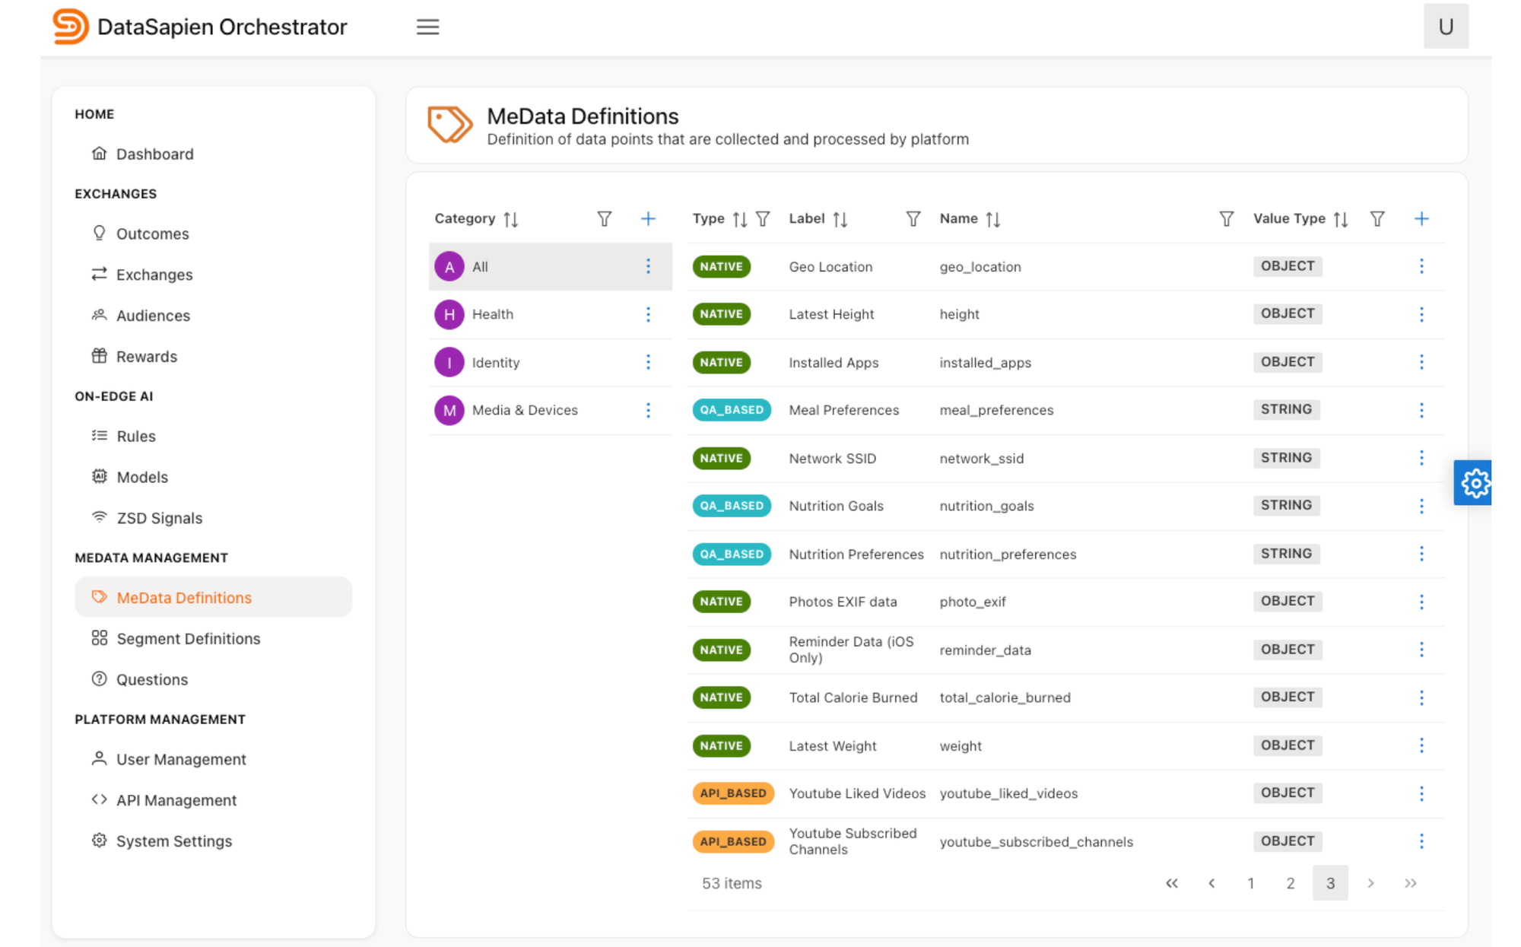Navigate to ZSD Signals
The height and width of the screenshot is (947, 1521).
click(158, 518)
